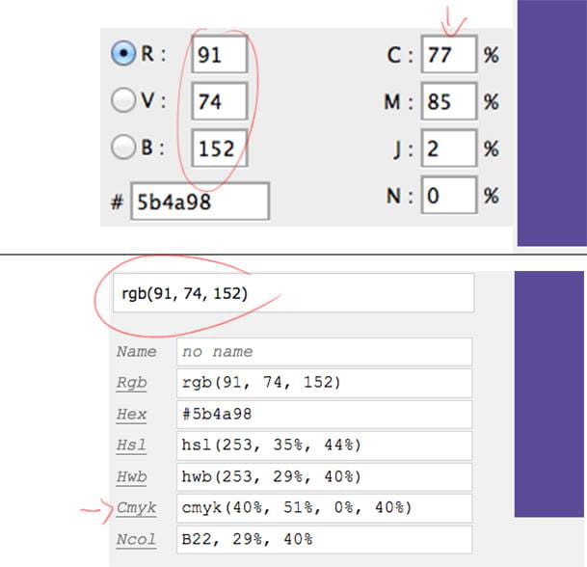Click the 'J :' label in the color picker
Viewport: 587px width, 567px height.
[x=403, y=149]
